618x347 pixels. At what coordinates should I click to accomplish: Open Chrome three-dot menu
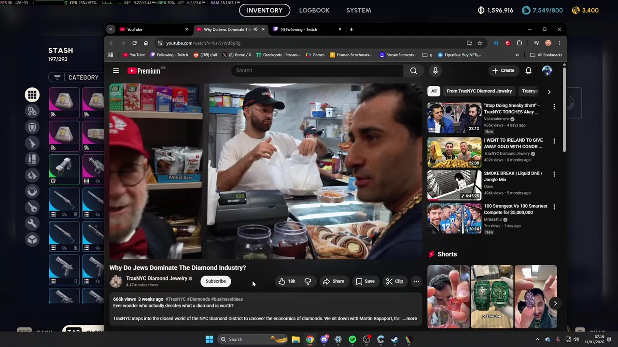560,43
